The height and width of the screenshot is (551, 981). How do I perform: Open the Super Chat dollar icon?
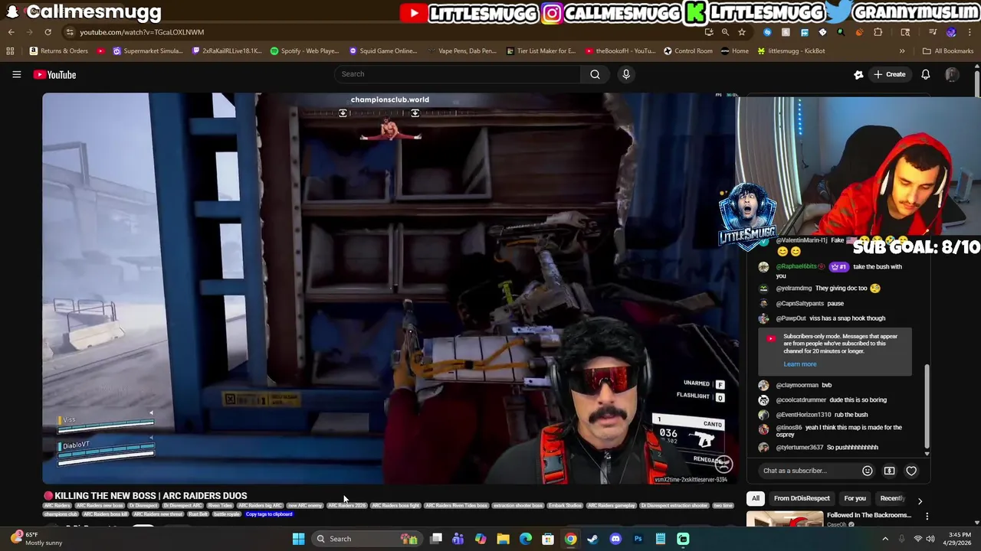pos(889,471)
